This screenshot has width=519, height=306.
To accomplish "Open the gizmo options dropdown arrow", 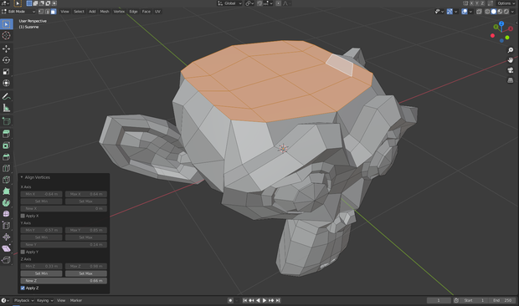I will 455,12.
